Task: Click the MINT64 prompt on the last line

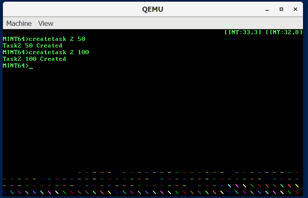Action: click(15, 65)
